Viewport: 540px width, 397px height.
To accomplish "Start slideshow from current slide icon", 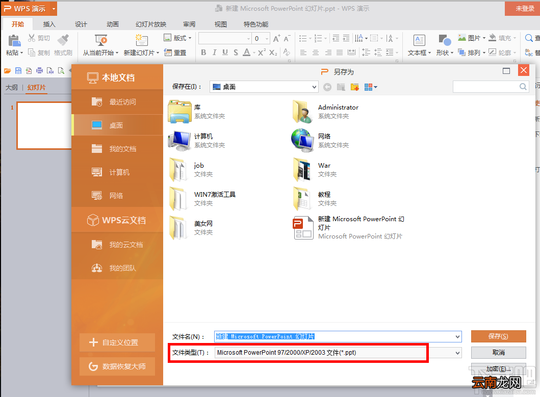I will click(101, 40).
